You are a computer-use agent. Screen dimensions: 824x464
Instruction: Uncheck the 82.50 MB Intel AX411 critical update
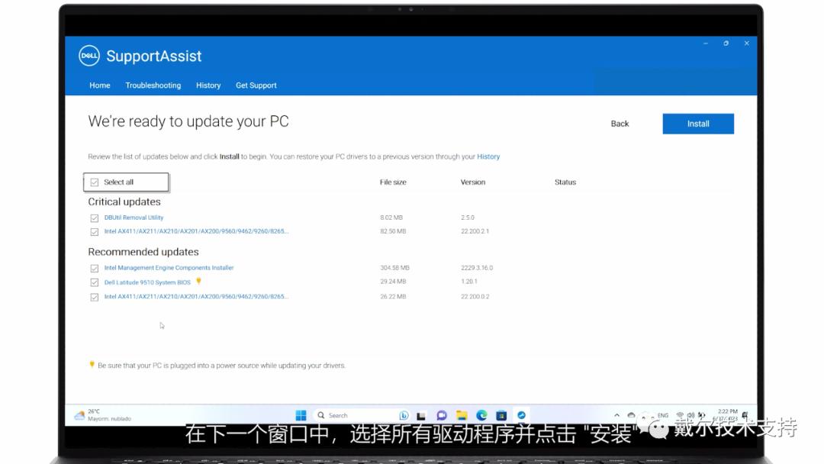tap(94, 232)
